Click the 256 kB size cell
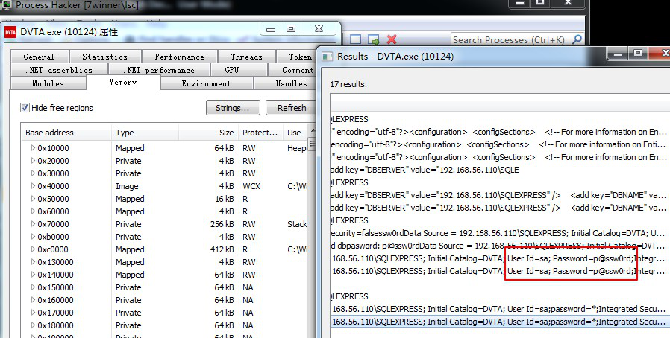The width and height of the screenshot is (670, 338). pos(222,224)
